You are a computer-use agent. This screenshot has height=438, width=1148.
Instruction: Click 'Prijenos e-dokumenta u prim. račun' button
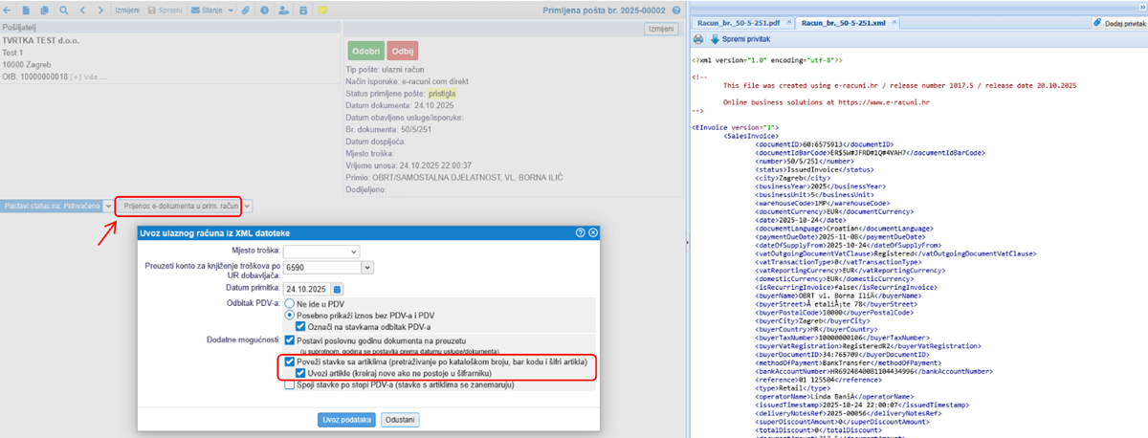pos(178,206)
